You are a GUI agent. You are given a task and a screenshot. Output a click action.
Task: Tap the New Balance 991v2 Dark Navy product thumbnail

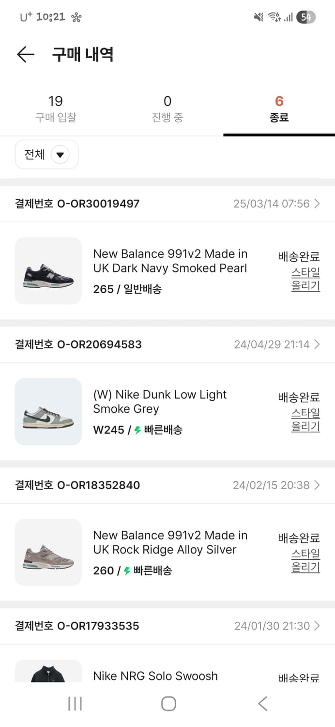click(48, 271)
